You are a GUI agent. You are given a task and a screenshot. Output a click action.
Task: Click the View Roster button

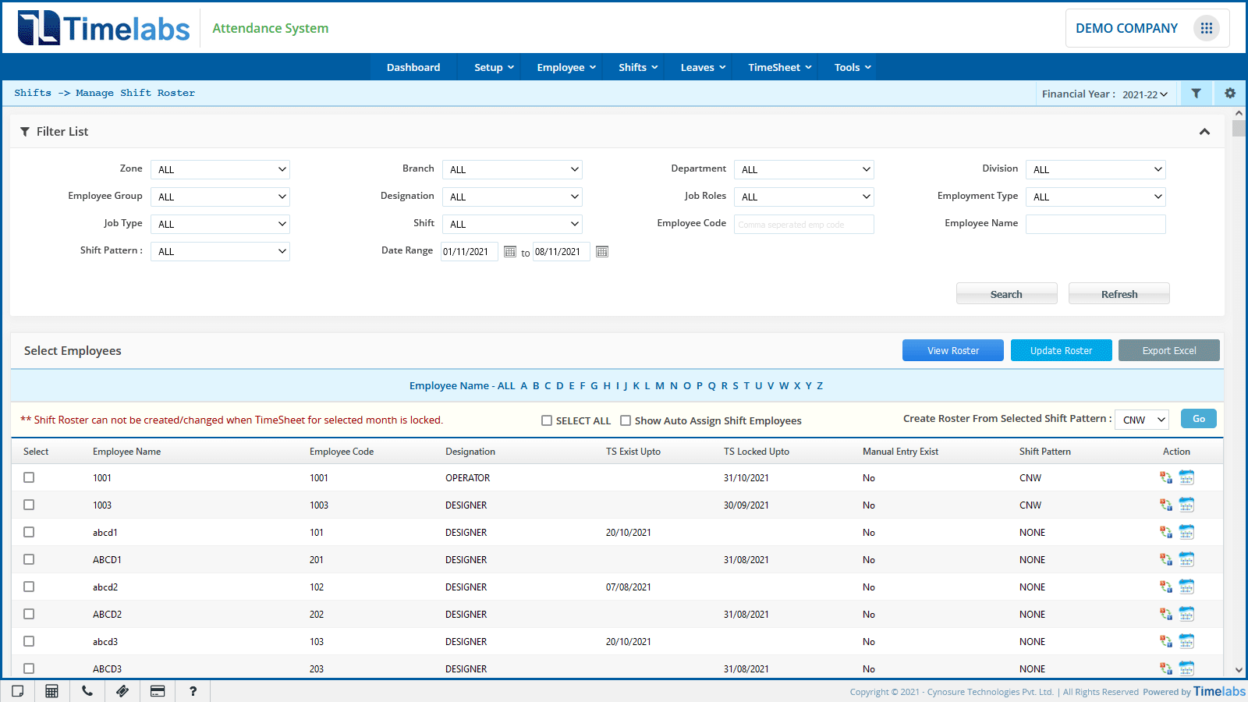953,351
